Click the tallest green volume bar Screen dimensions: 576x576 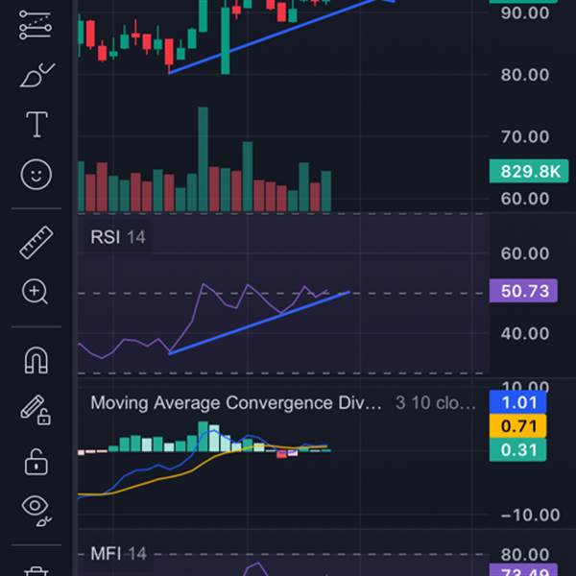click(204, 159)
